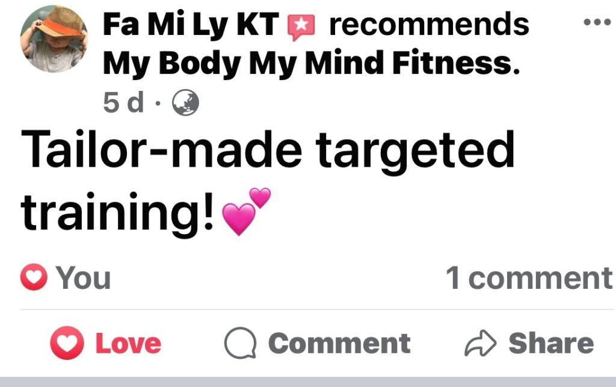Screen dimensions: 616x387
Task: Click the grey divider bar below the post
Action: 308,382
